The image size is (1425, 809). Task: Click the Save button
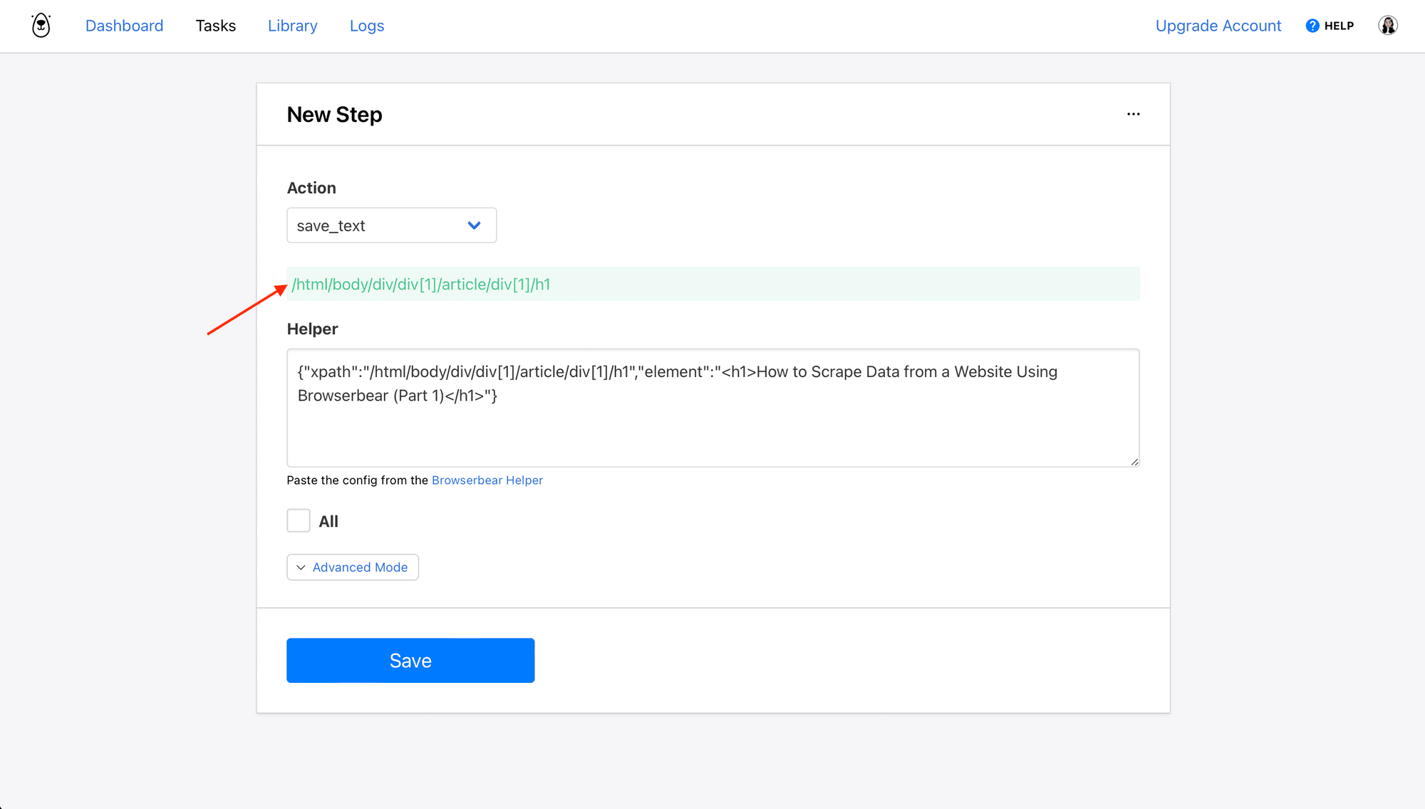[x=410, y=660]
